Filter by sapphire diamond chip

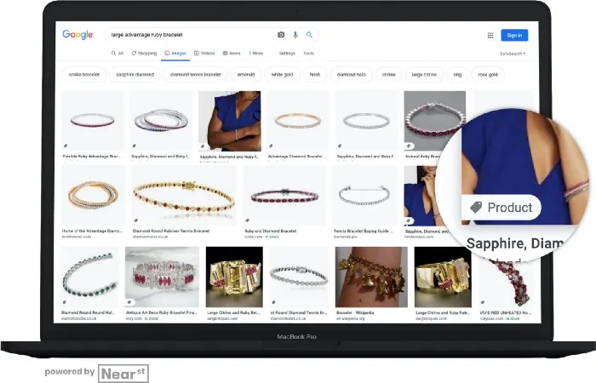[135, 75]
